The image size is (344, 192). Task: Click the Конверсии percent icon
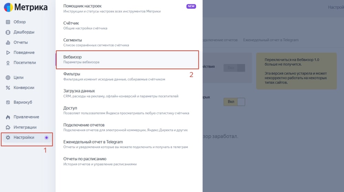(8, 88)
